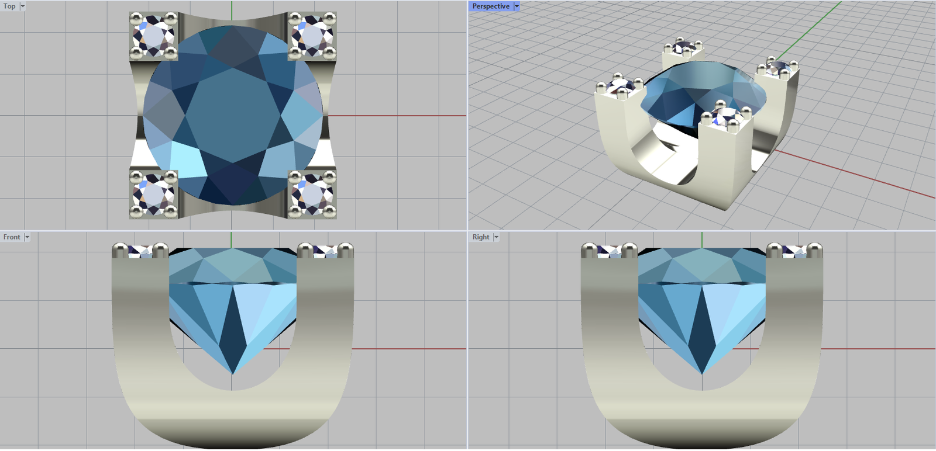Select the blue gemstone in the Perspective viewport
Screen dimensions: 936x451
pos(702,93)
